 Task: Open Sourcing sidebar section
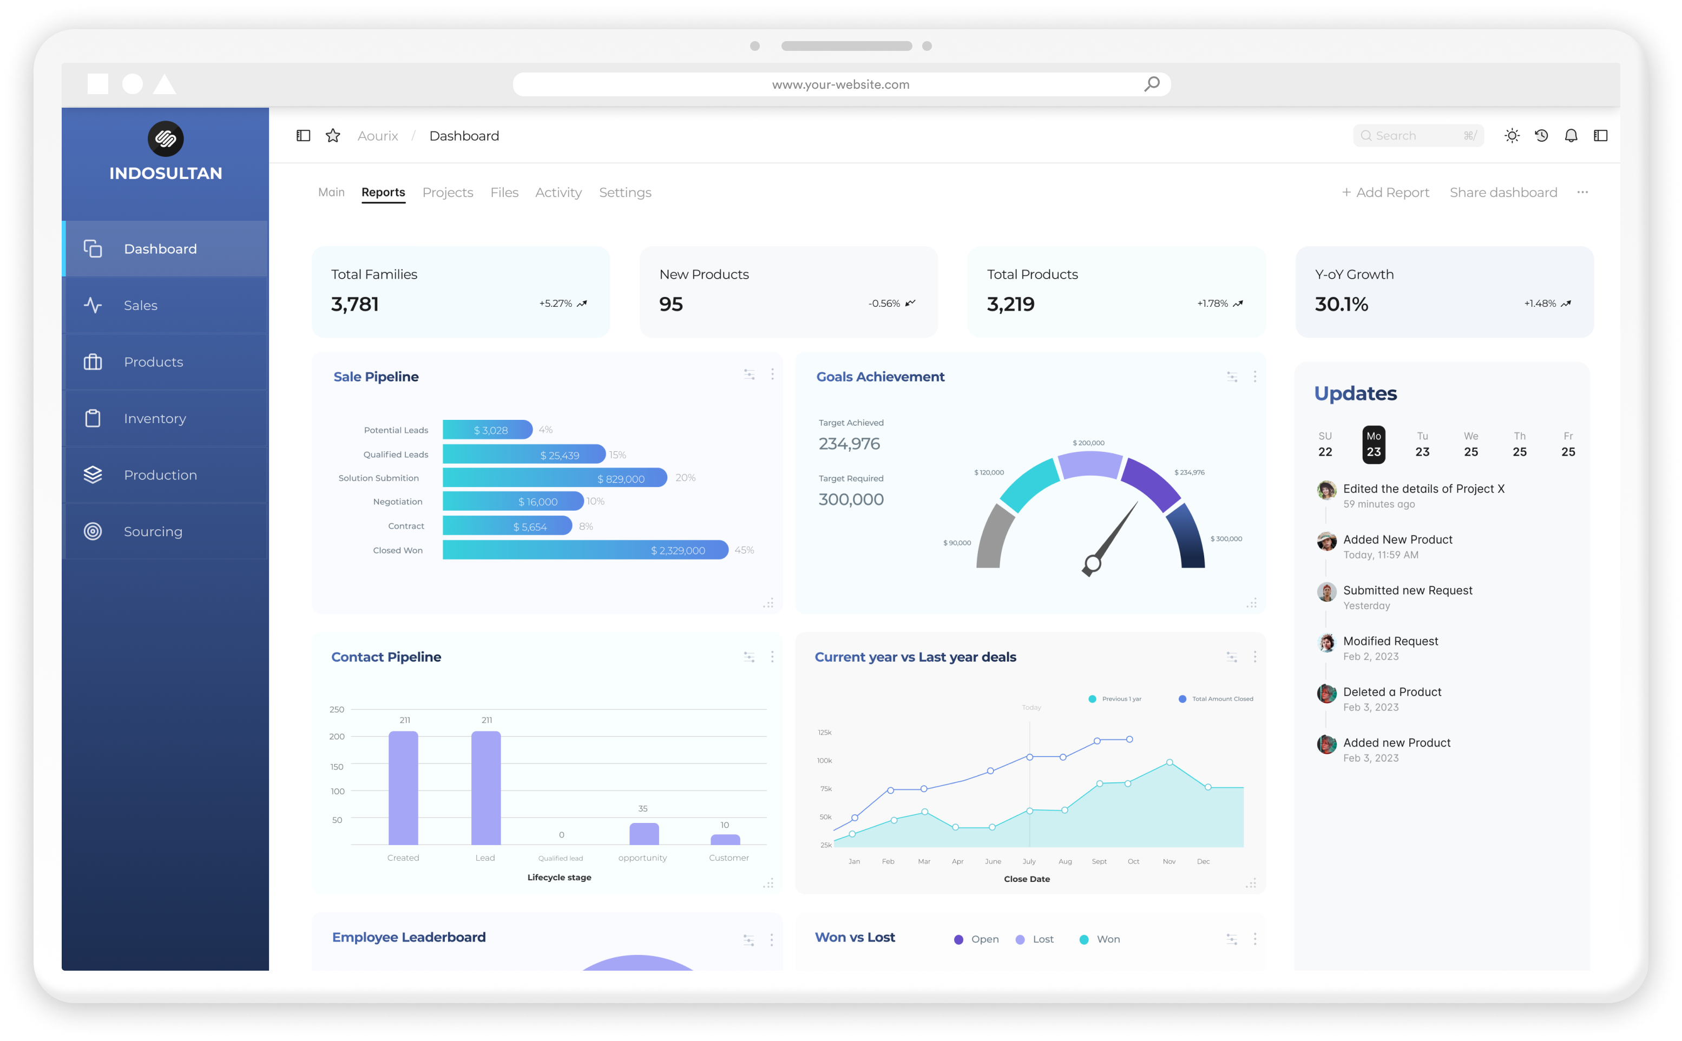pyautogui.click(x=153, y=531)
